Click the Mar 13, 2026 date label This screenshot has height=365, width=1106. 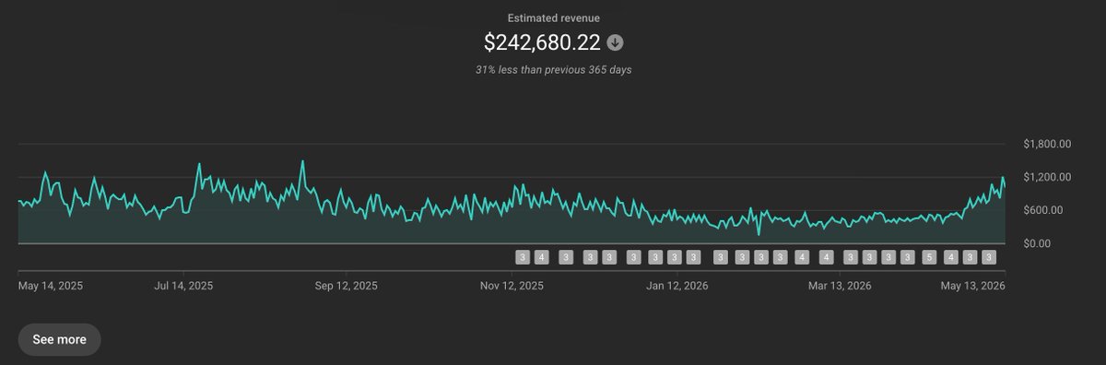pyautogui.click(x=840, y=286)
